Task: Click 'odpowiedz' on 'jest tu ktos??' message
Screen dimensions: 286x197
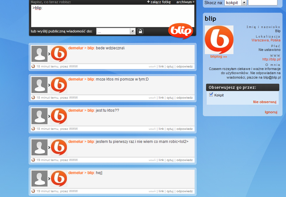Action: click(x=184, y=129)
